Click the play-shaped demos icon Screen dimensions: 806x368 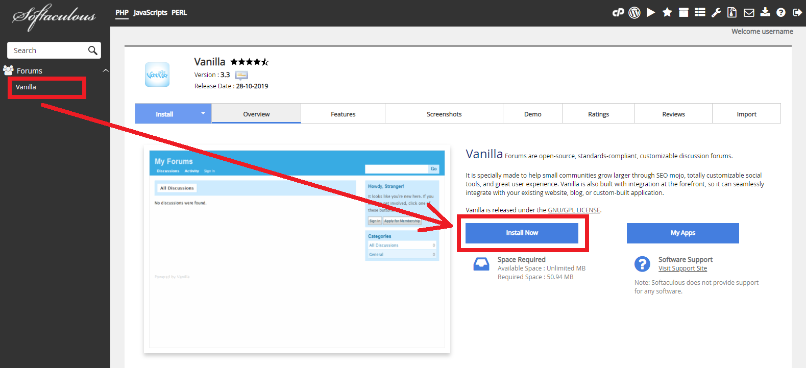(651, 12)
